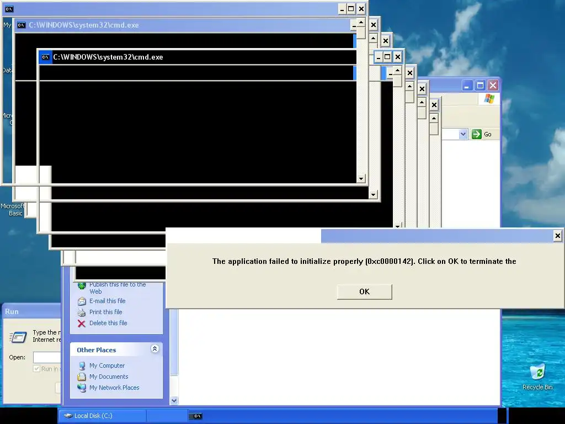Viewport: 565px width, 424px height.
Task: Click the faded C:\WINDOWS\system32\cmd.exe title text
Action: click(84, 25)
